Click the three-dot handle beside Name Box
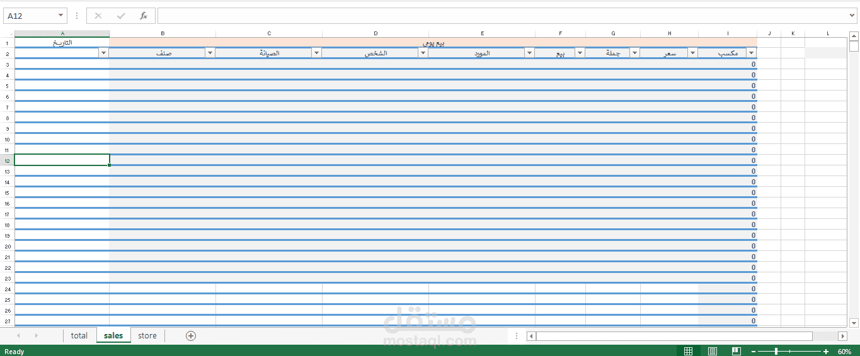This screenshot has width=860, height=356. 77,16
